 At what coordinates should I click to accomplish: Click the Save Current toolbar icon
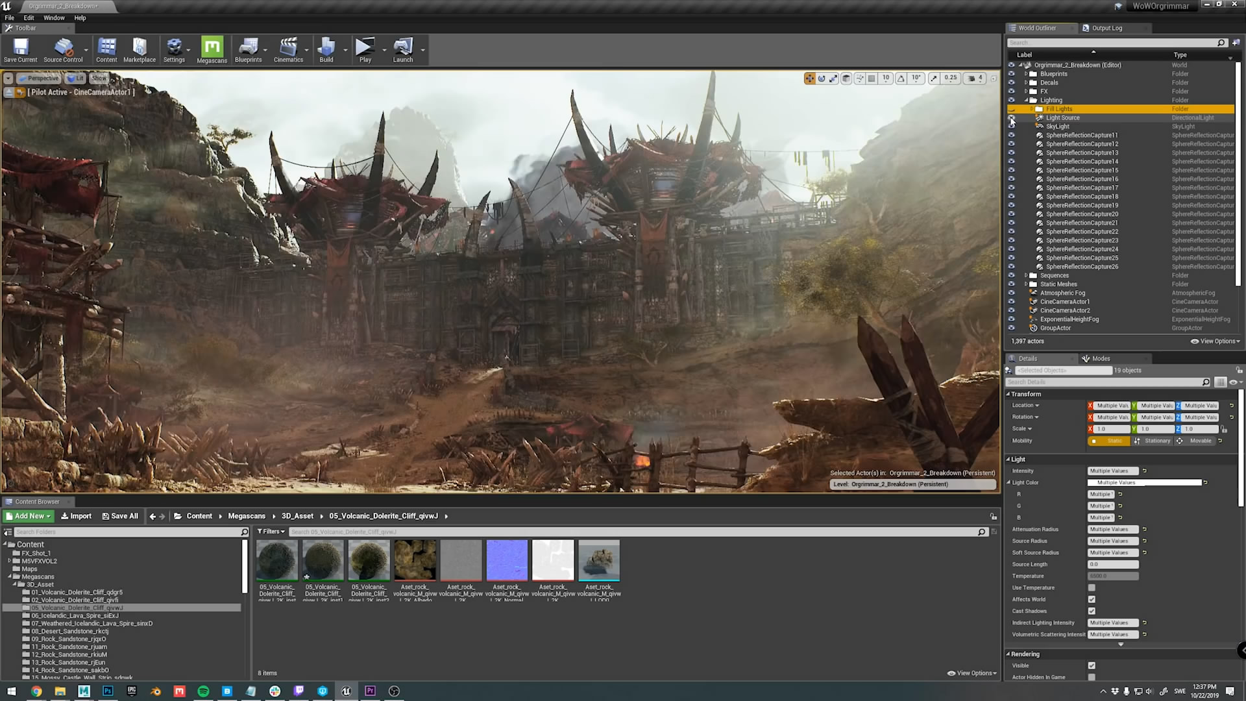pos(21,47)
